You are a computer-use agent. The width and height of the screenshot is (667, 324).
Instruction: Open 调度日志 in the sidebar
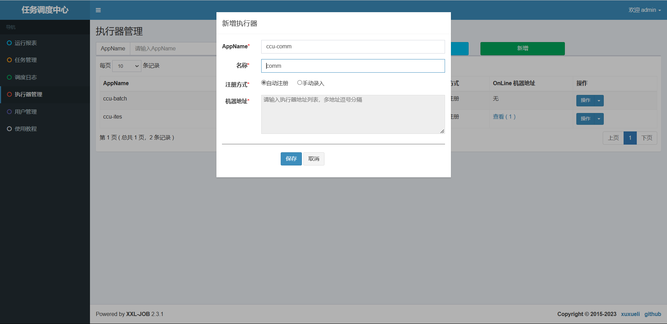click(x=26, y=77)
